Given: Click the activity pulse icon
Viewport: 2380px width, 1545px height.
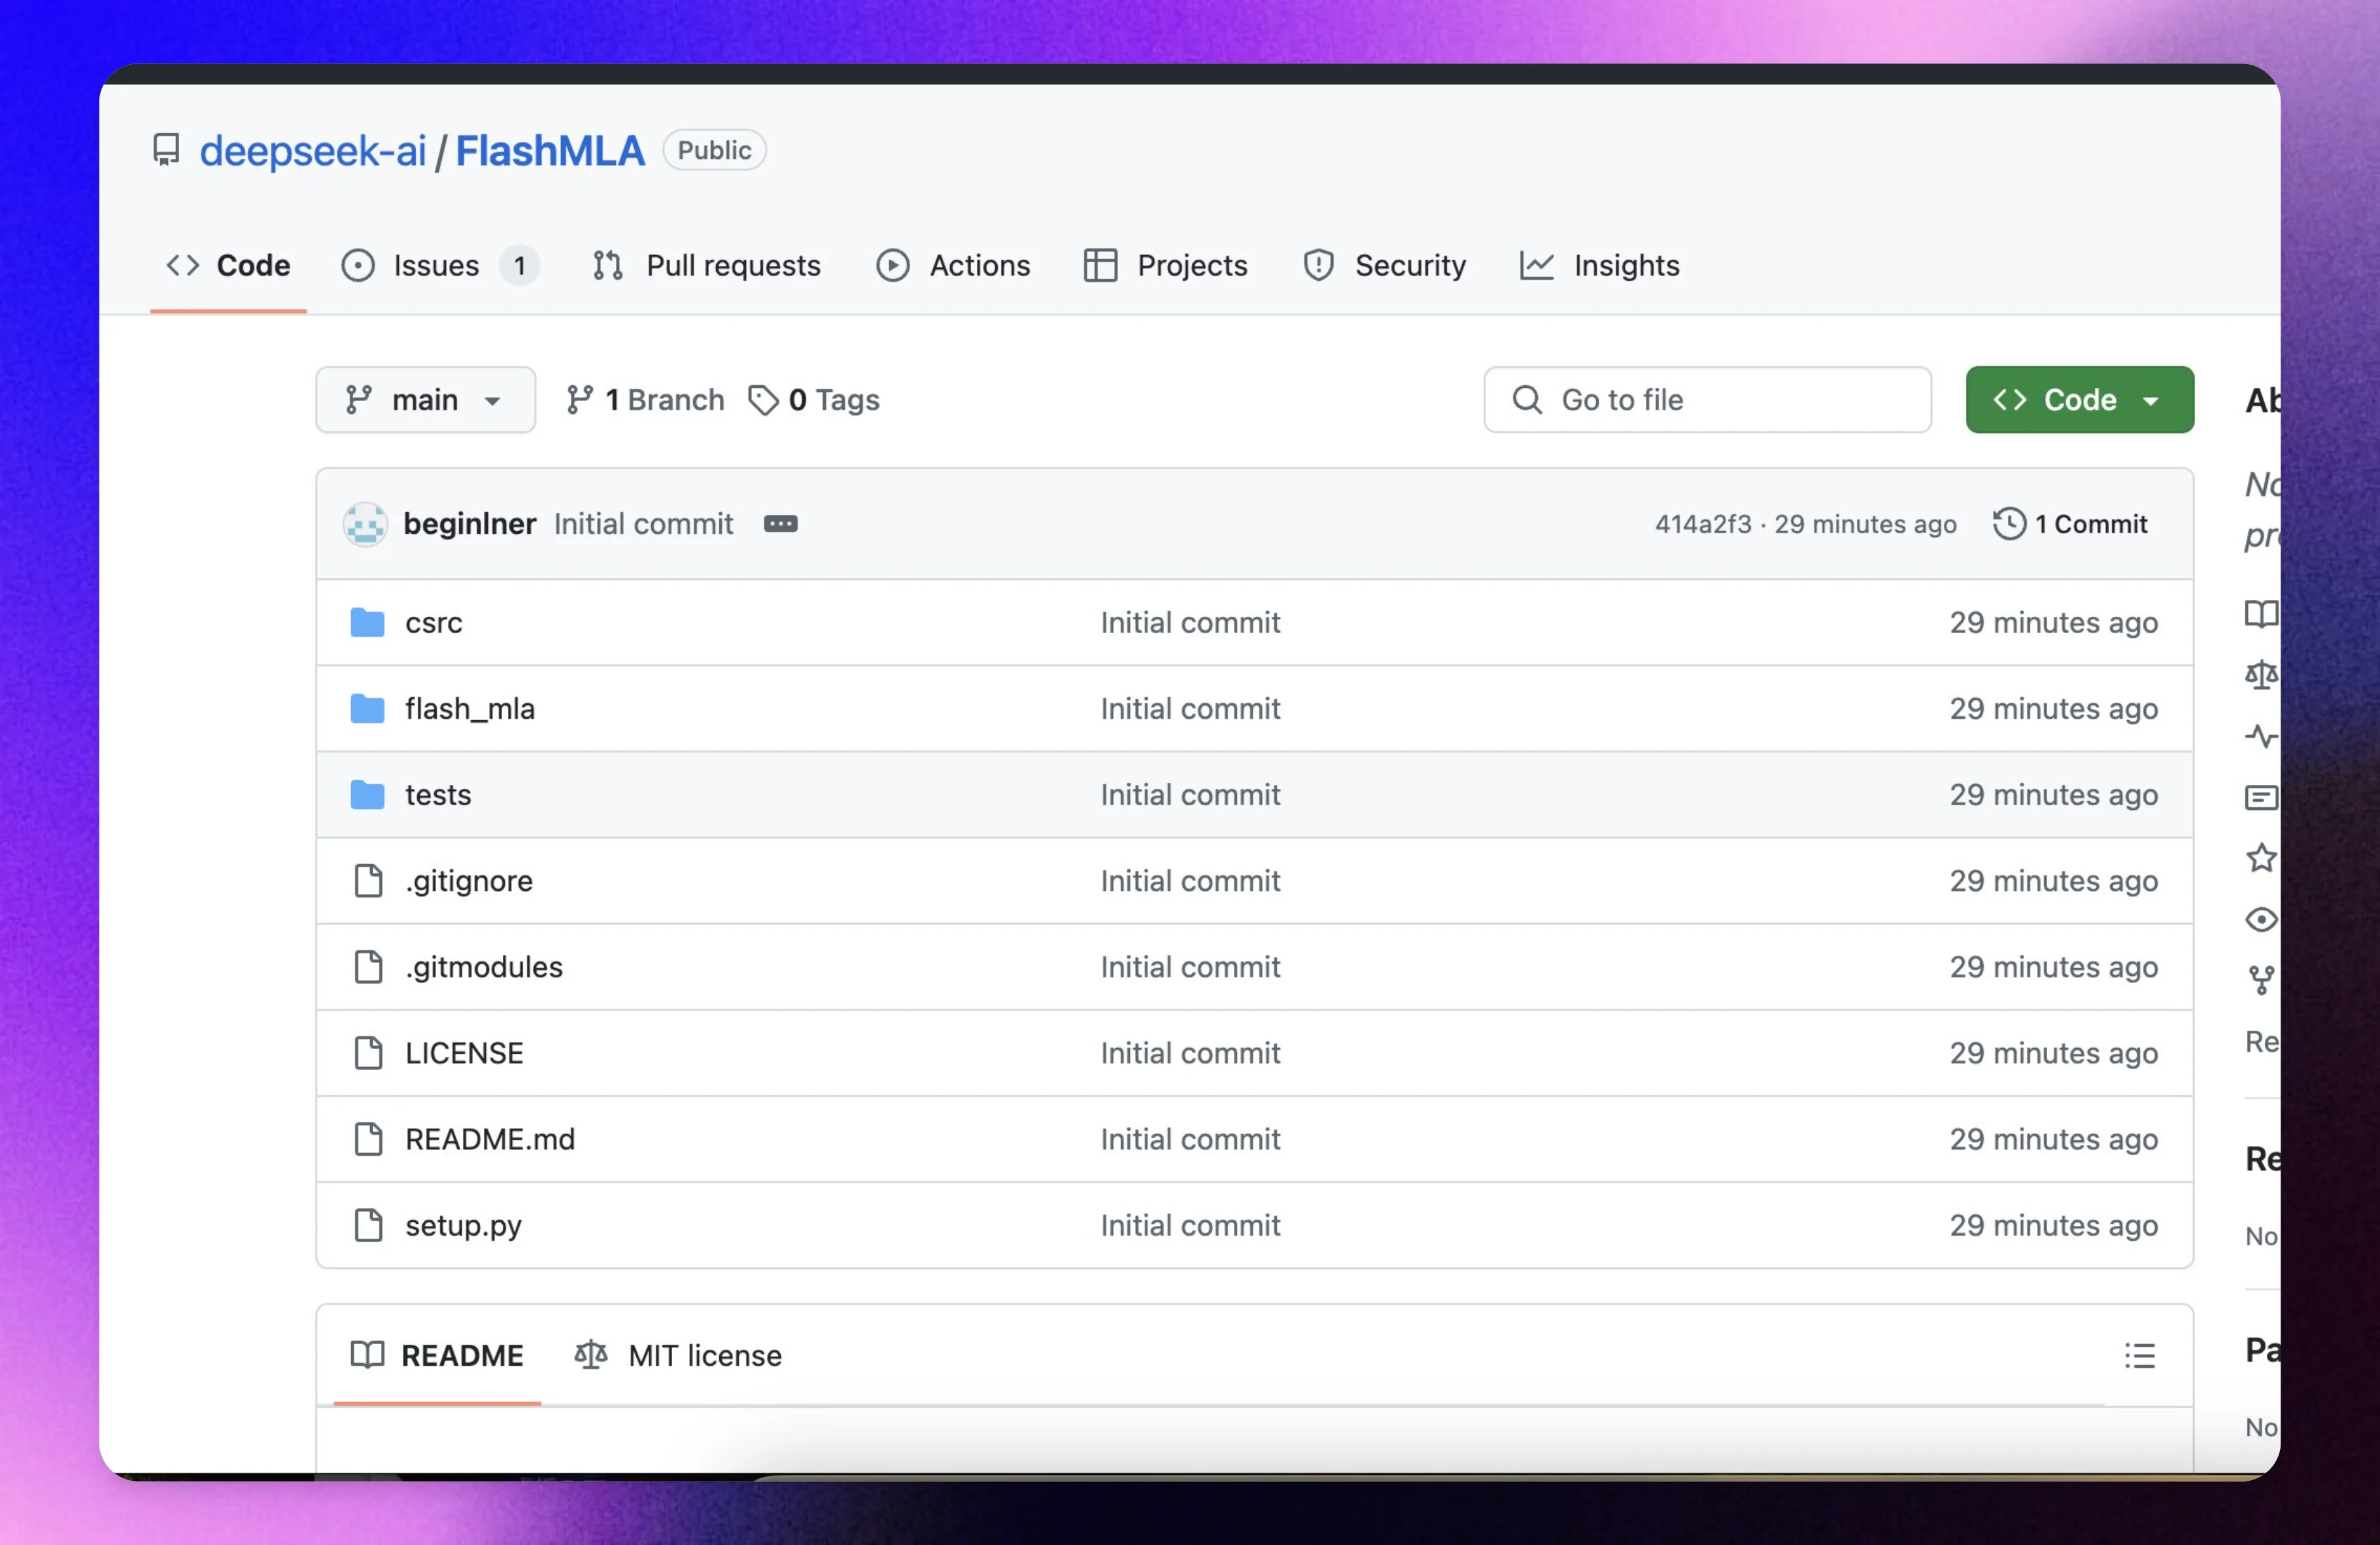Looking at the screenshot, I should 2260,737.
